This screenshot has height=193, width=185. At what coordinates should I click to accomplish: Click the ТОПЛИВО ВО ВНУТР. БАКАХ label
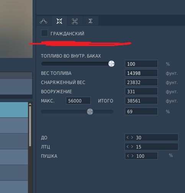click(x=71, y=56)
